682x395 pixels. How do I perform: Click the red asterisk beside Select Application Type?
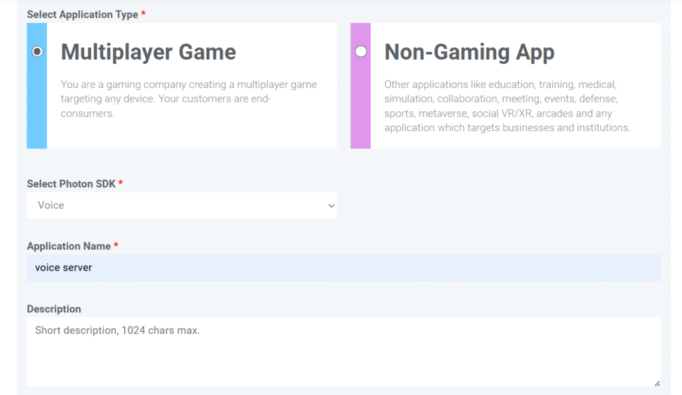143,14
